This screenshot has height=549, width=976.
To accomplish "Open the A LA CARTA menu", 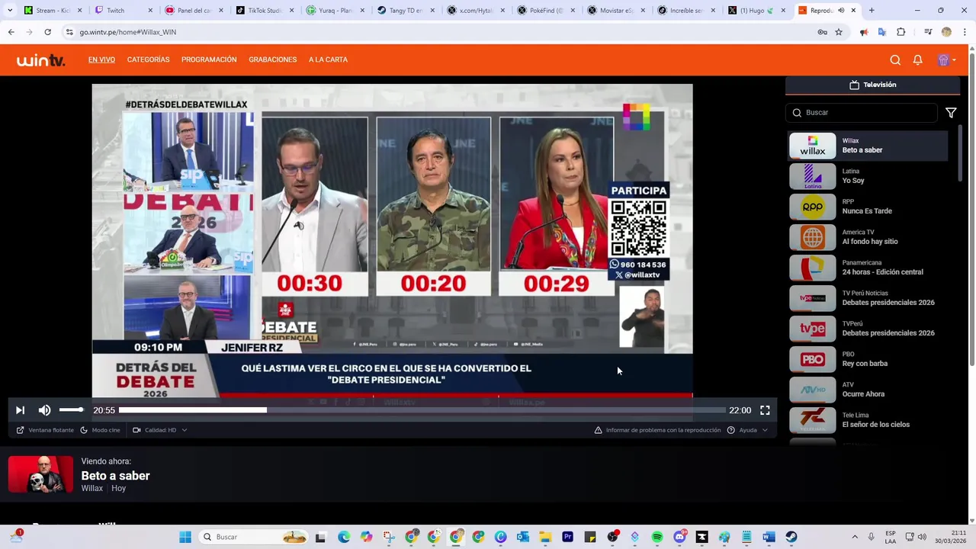I will pos(328,59).
